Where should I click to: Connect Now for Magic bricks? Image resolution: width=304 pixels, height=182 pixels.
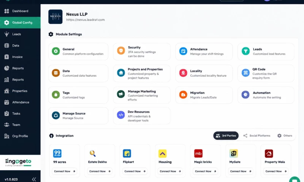(205, 171)
